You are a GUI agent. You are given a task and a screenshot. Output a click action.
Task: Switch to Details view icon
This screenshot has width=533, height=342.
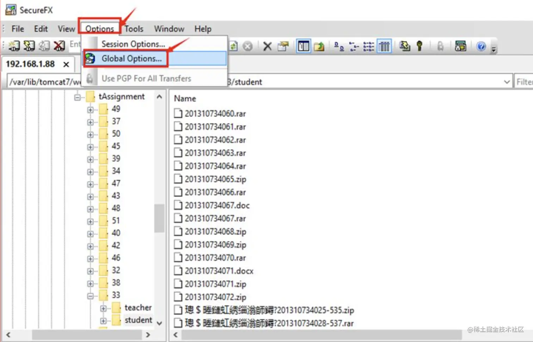coord(384,46)
